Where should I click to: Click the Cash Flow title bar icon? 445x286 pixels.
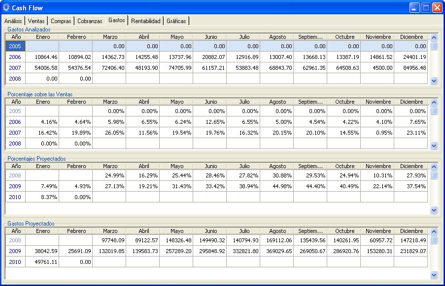[x=6, y=7]
